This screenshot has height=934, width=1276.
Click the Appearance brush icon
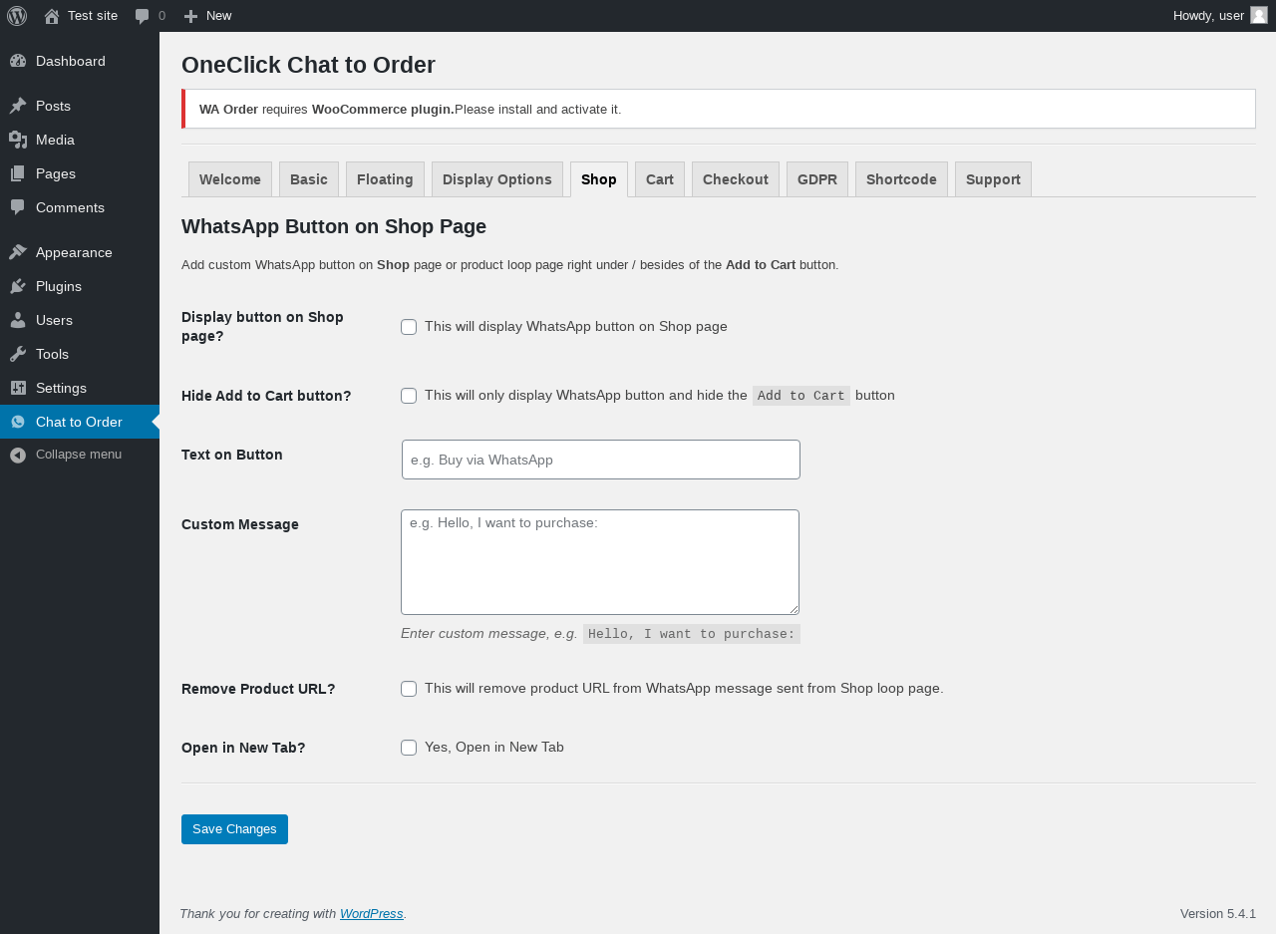[18, 252]
